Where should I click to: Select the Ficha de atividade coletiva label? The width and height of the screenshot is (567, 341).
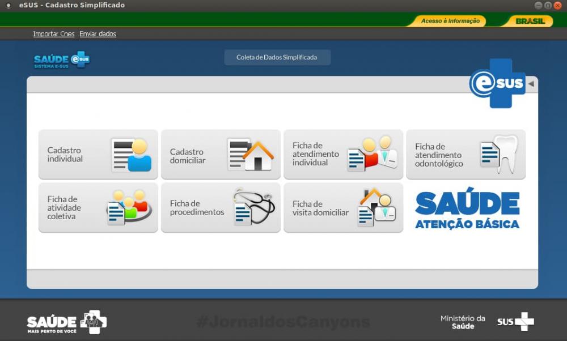pyautogui.click(x=64, y=208)
